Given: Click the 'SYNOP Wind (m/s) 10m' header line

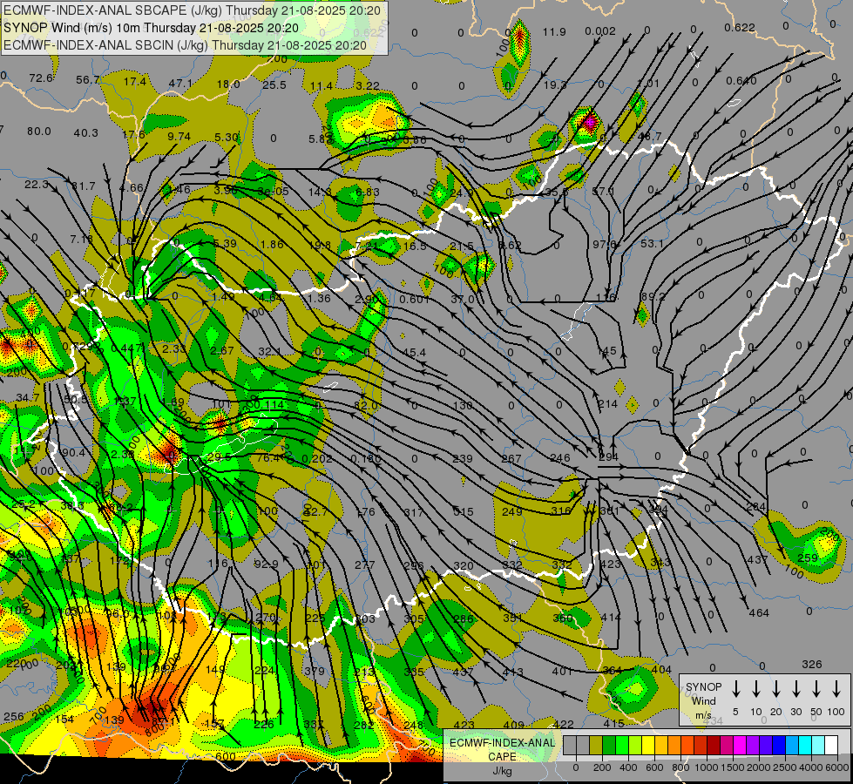Looking at the screenshot, I should click(x=152, y=28).
